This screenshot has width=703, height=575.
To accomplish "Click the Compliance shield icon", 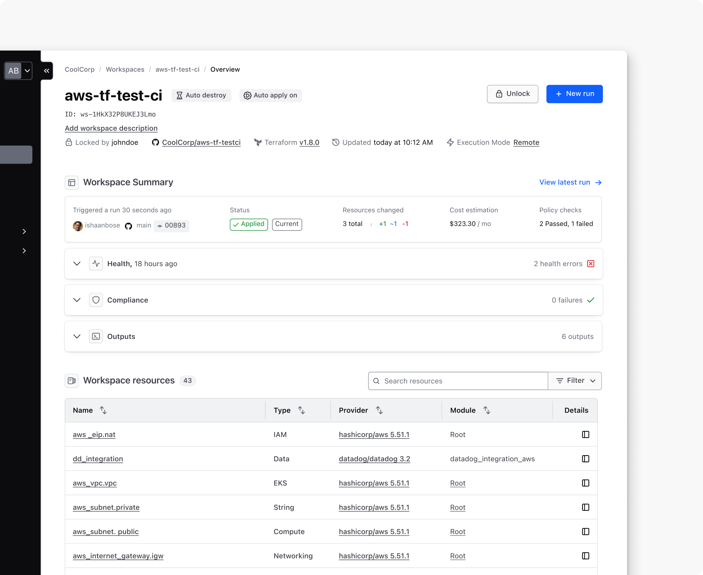I will coord(96,300).
